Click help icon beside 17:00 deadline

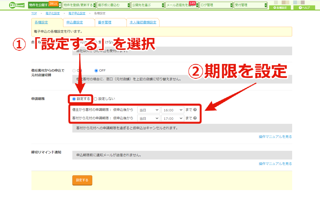pos(195,118)
